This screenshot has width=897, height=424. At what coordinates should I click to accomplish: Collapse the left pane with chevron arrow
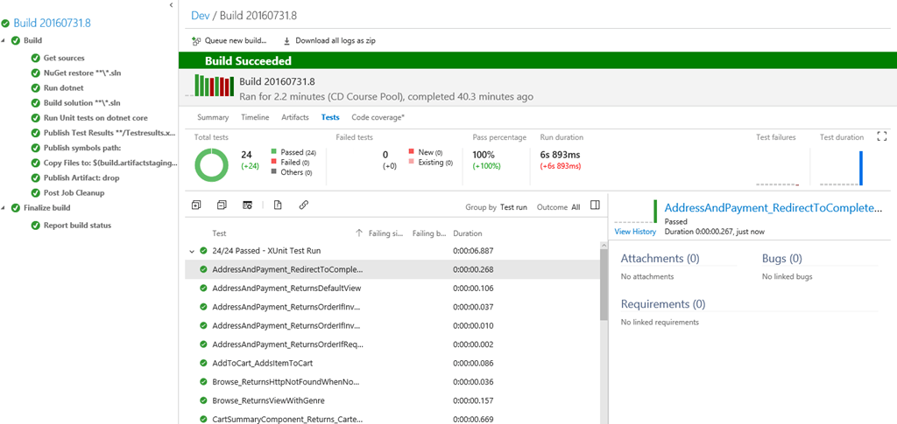171,5
